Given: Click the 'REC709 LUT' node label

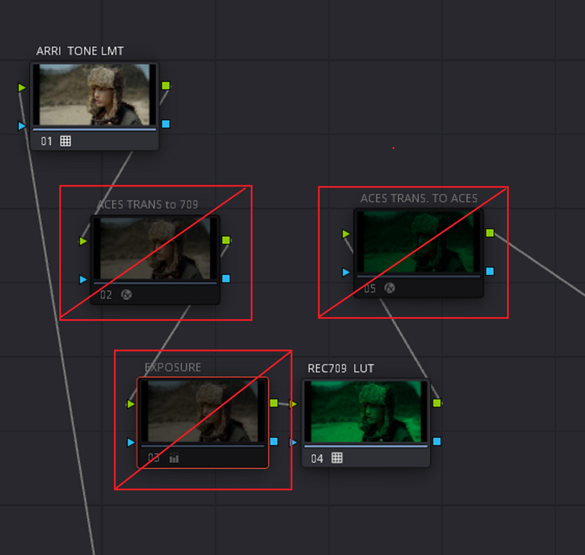Looking at the screenshot, I should click(x=340, y=368).
